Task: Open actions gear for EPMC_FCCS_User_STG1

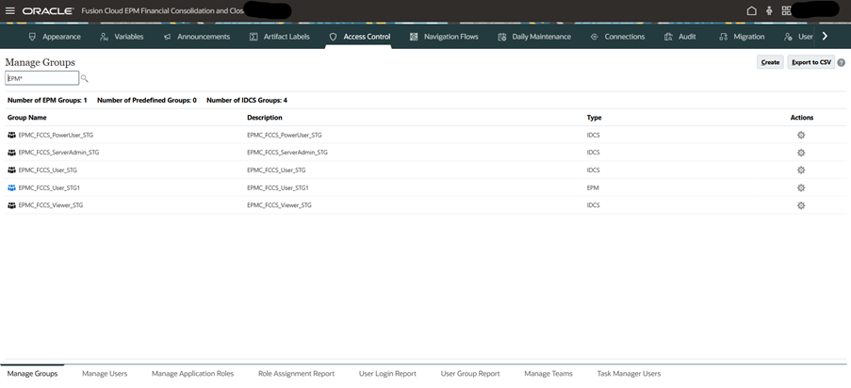Action: coord(800,187)
